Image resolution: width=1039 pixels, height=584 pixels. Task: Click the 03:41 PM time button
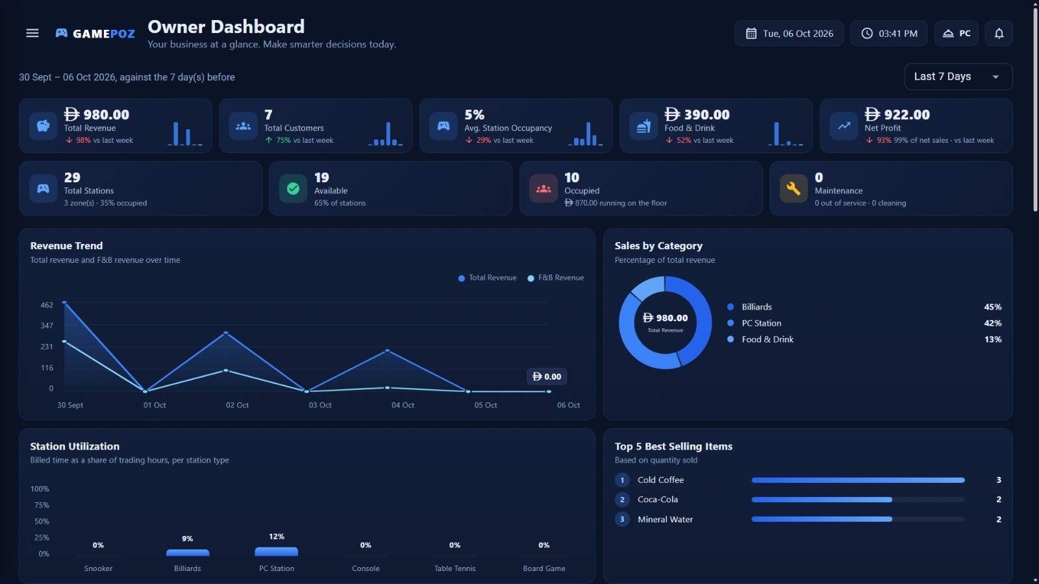coord(889,33)
